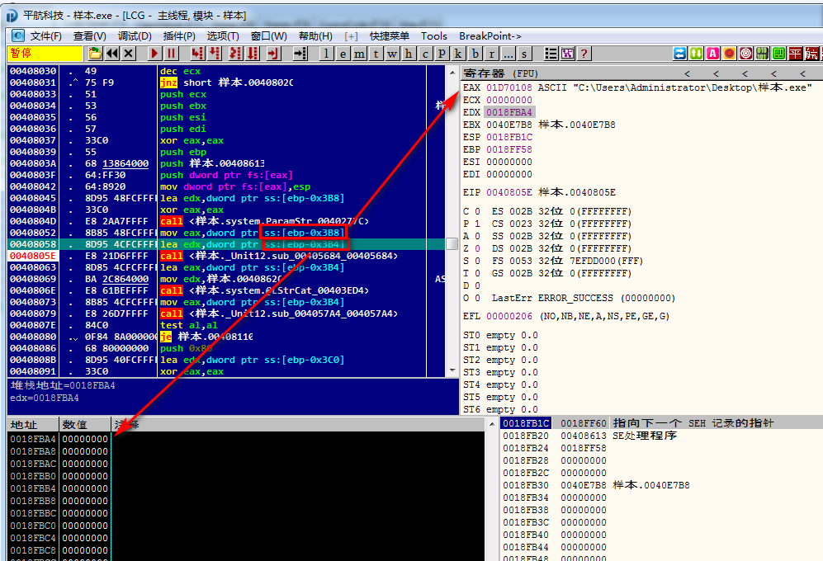Screen dimensions: 823x561
Task: Run the program with red play icon
Action: (154, 54)
